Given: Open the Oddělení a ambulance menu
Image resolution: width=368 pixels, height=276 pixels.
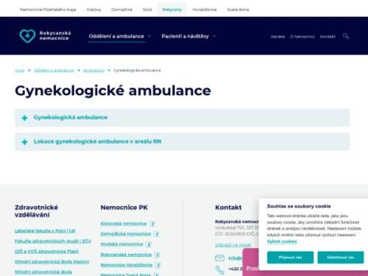Looking at the screenshot, I should [116, 36].
